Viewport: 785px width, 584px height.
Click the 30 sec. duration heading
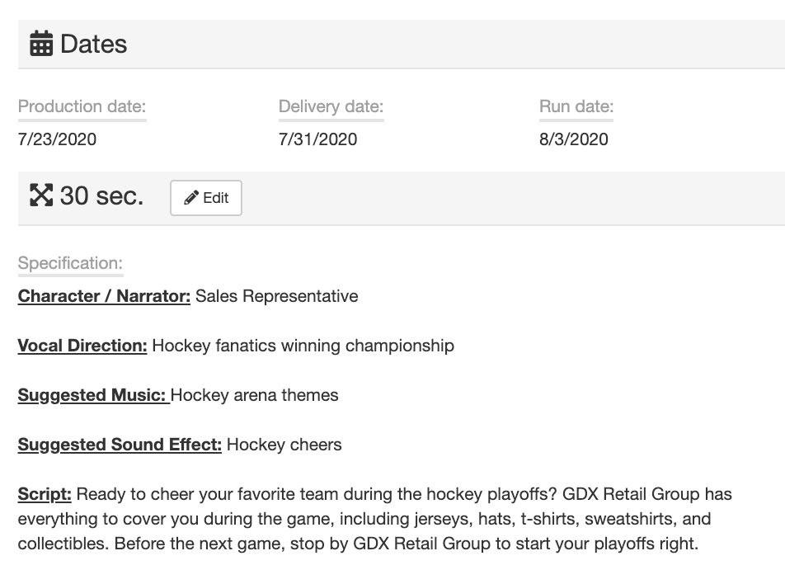(101, 195)
